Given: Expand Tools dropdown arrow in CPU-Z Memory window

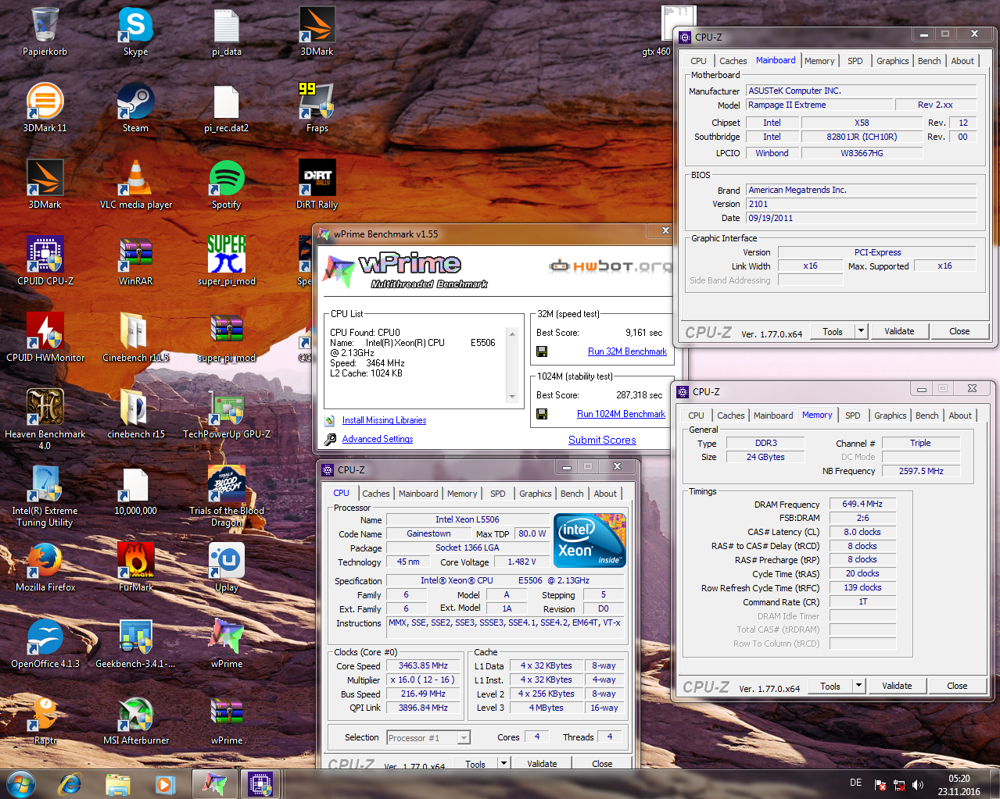Looking at the screenshot, I should click(858, 686).
